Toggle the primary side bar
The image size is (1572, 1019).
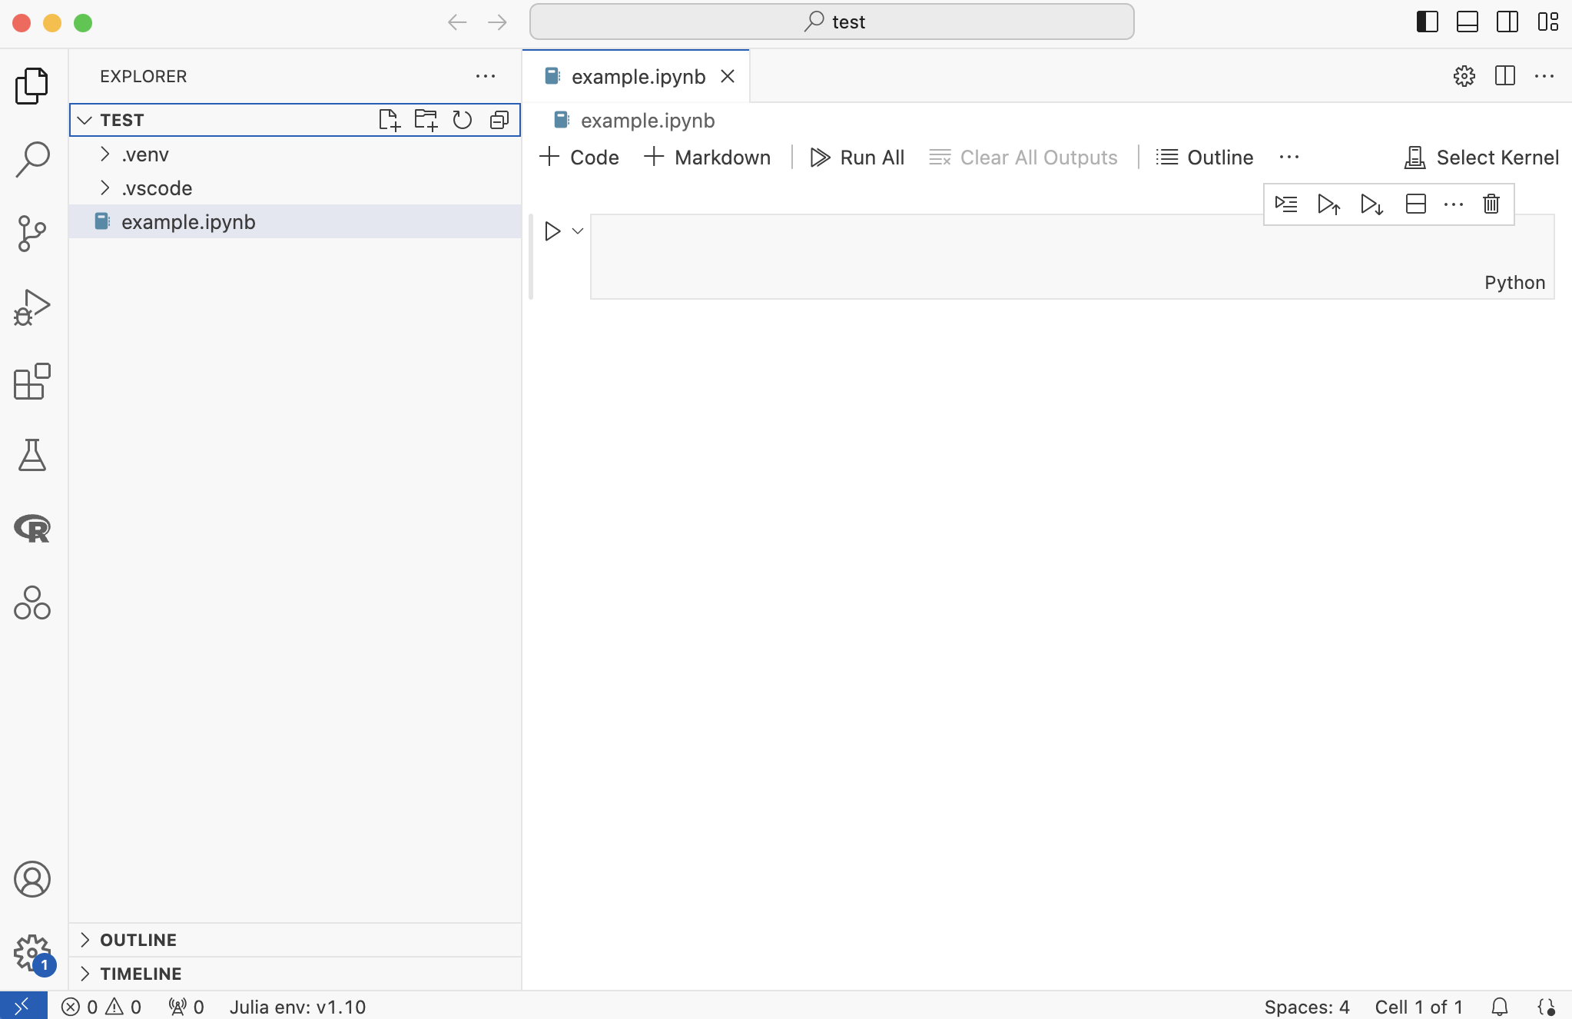[1427, 22]
